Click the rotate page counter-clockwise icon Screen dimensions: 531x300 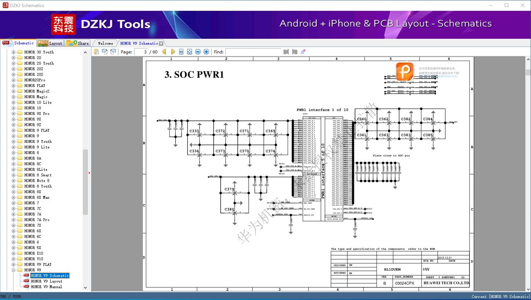113,52
